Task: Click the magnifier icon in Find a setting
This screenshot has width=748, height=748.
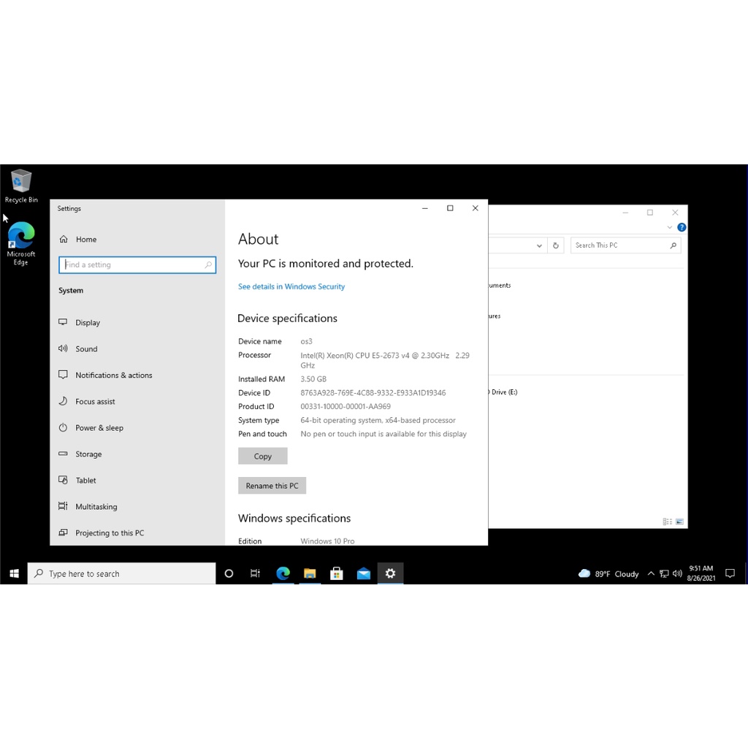Action: point(208,264)
